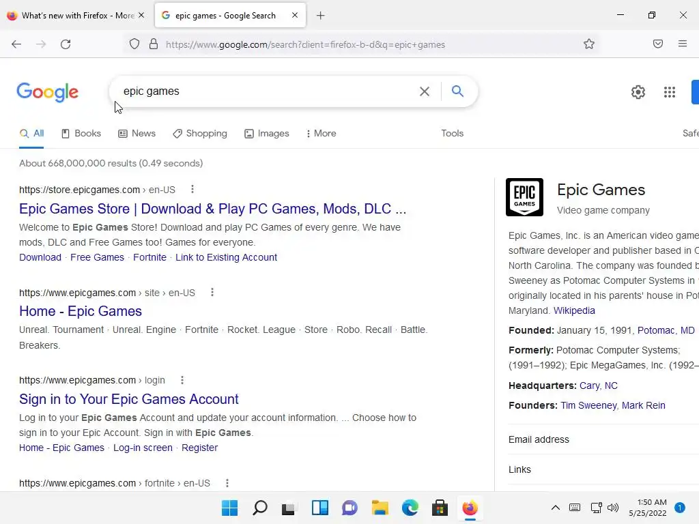Expand the Email address section

point(603,440)
